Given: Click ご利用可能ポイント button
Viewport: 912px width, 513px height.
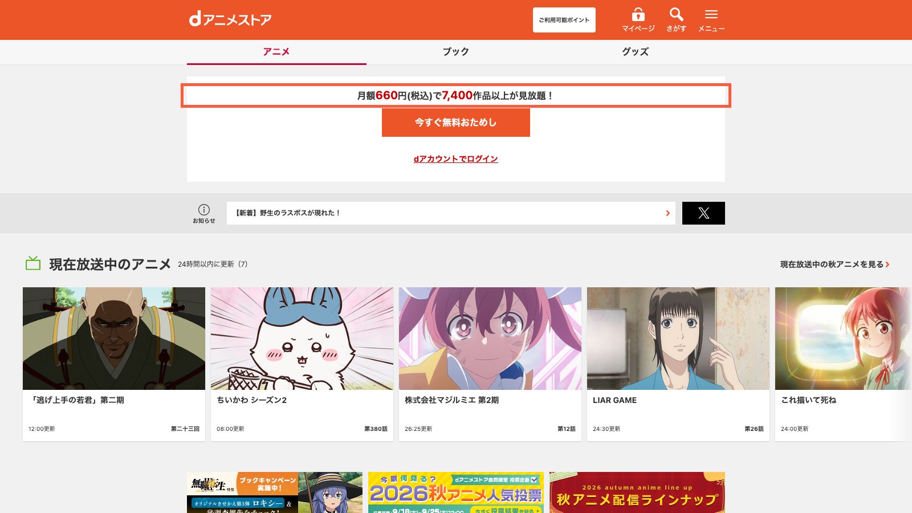Looking at the screenshot, I should coord(564,20).
